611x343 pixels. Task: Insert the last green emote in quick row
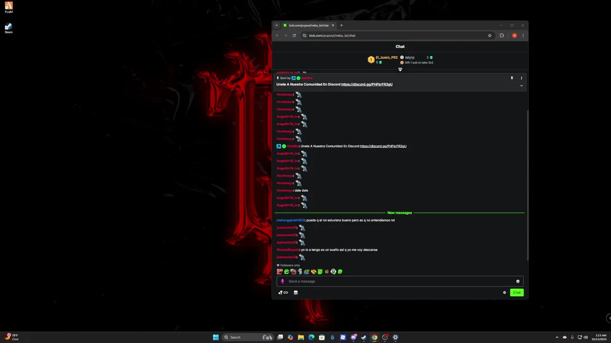[x=340, y=272]
